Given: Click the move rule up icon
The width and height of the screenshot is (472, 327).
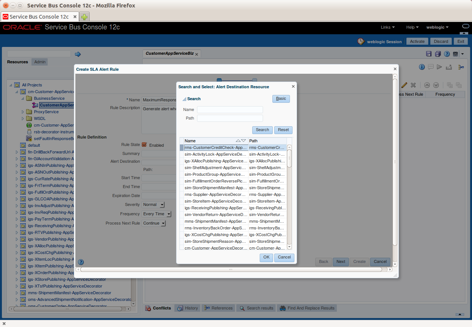Looking at the screenshot, I should pos(427,85).
